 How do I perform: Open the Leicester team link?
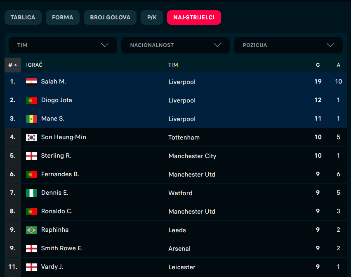pos(182,267)
